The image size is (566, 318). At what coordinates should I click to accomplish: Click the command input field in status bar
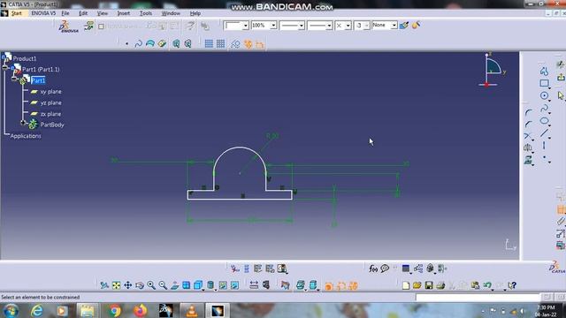click(x=478, y=297)
